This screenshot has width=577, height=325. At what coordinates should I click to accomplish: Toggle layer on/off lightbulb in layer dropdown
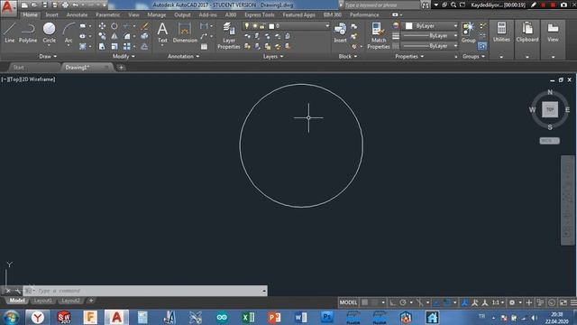[x=247, y=26]
